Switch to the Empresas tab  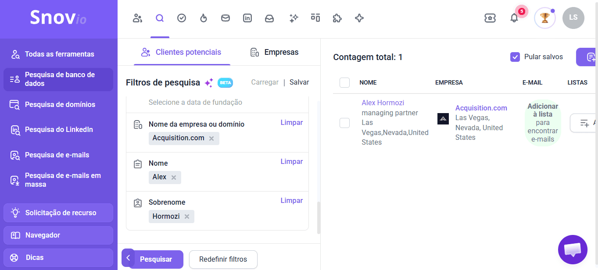pos(274,52)
